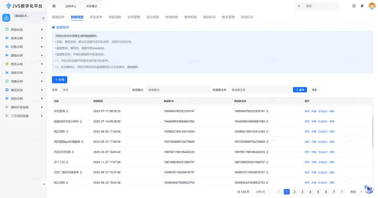Click edit pencil next to 项目管理 name
Image resolution: width=378 pixels, height=198 pixels.
[67, 111]
